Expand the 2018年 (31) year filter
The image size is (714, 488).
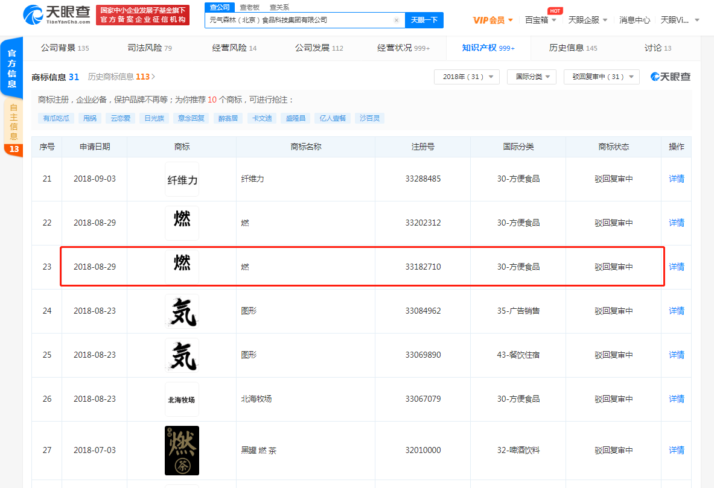pyautogui.click(x=467, y=77)
